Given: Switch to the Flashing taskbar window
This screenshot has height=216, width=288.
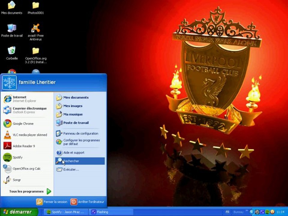Looking at the screenshot, I should (x=111, y=212).
